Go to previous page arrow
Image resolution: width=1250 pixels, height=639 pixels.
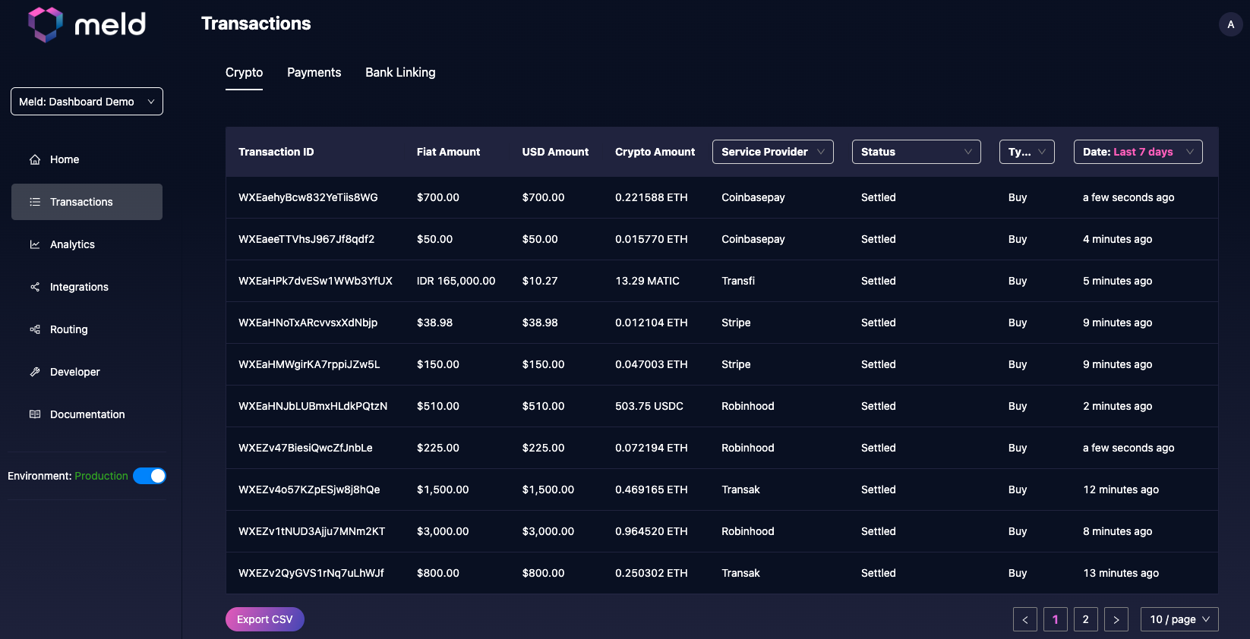click(x=1025, y=619)
